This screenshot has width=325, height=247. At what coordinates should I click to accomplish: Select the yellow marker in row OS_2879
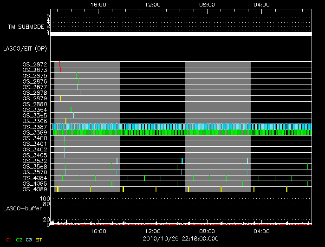coord(60,98)
